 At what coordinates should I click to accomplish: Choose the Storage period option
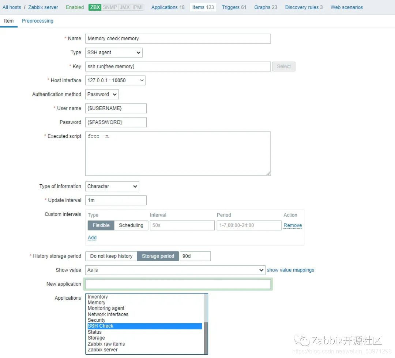pyautogui.click(x=158, y=256)
